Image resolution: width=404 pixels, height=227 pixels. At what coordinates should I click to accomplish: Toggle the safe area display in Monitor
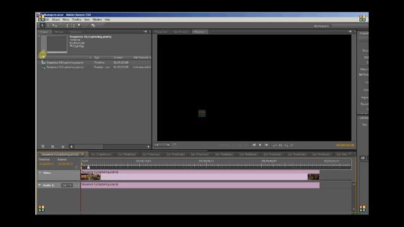174,145
